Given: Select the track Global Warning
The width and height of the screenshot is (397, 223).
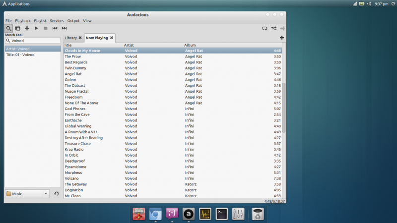Looking at the screenshot, I should click(172, 126).
